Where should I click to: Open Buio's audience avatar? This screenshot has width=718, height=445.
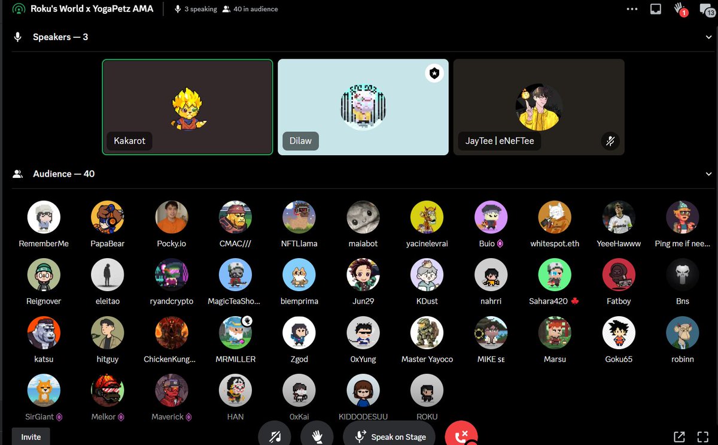pyautogui.click(x=491, y=217)
